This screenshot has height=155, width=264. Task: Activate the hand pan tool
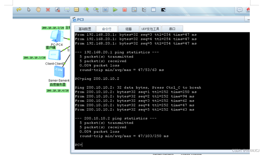click(x=39, y=9)
